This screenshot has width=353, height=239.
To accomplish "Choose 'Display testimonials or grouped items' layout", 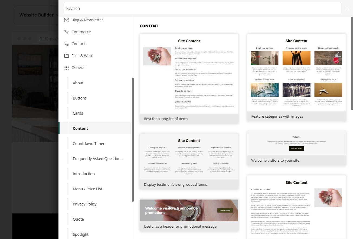I will point(189,161).
